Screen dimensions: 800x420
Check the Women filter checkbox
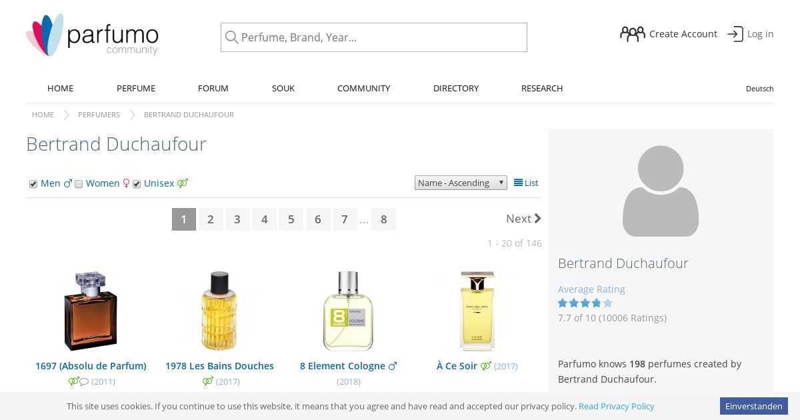pyautogui.click(x=79, y=184)
